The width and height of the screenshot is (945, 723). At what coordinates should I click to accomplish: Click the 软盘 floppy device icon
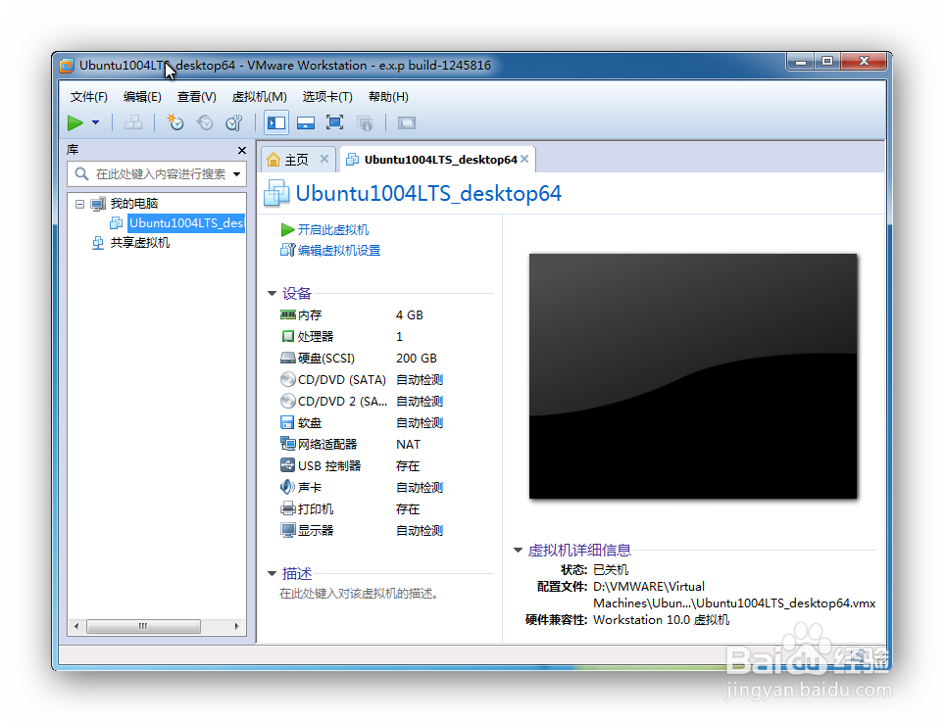287,422
